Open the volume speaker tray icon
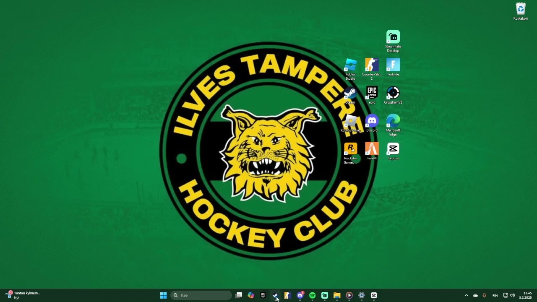The width and height of the screenshot is (537, 302). click(512, 295)
